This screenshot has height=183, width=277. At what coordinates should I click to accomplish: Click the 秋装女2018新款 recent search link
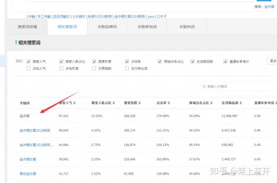pyautogui.click(x=100, y=17)
